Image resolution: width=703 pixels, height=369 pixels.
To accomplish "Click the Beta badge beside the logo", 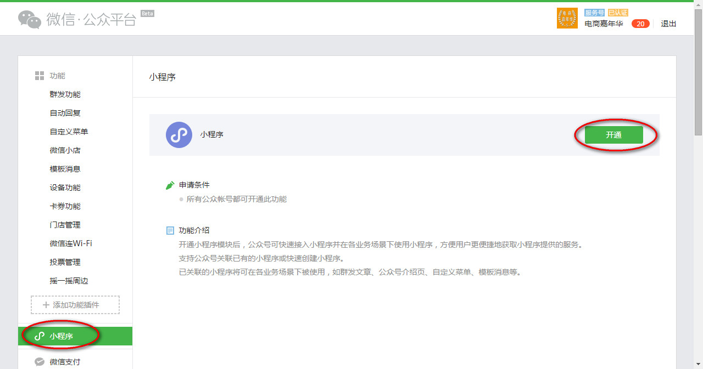I will tap(147, 13).
